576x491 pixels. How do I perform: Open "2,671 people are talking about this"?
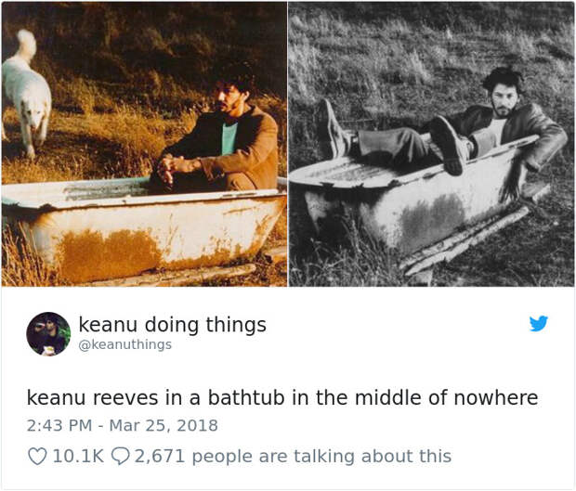coord(293,456)
